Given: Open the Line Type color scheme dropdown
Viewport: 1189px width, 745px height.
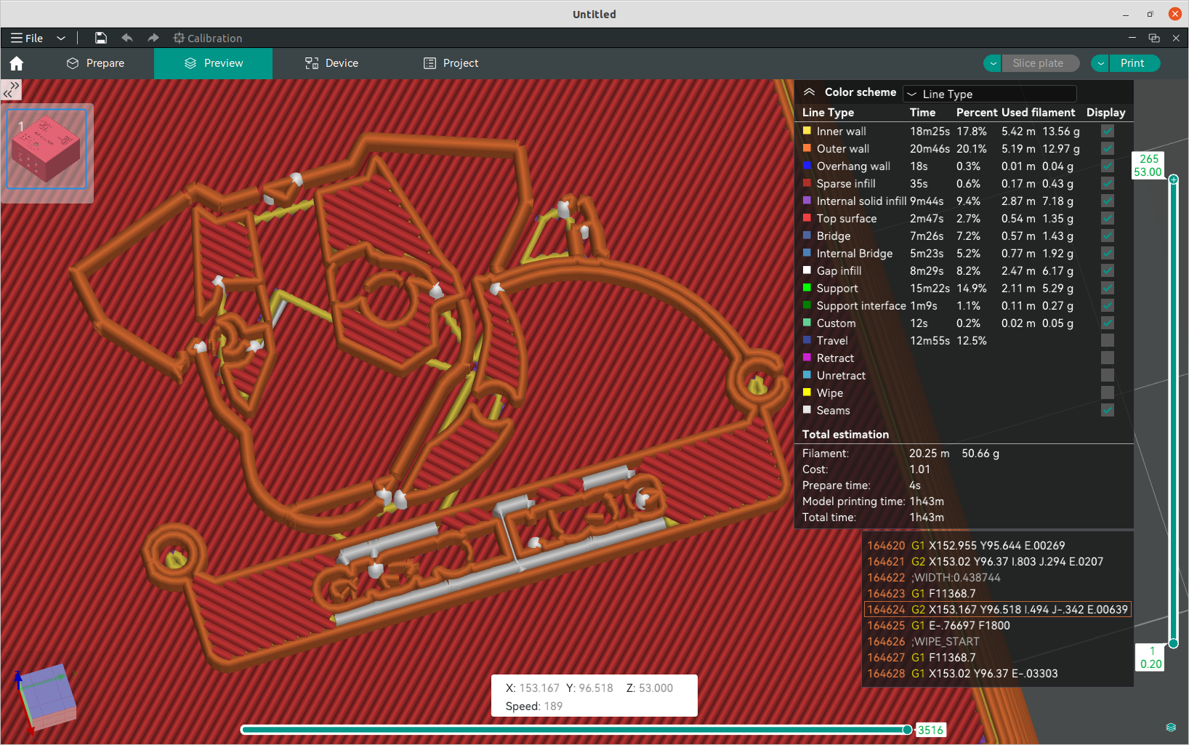Looking at the screenshot, I should point(989,94).
